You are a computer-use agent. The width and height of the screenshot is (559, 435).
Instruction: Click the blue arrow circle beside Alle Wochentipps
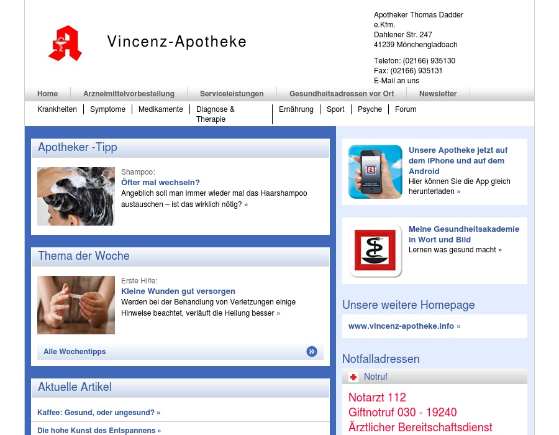(312, 352)
